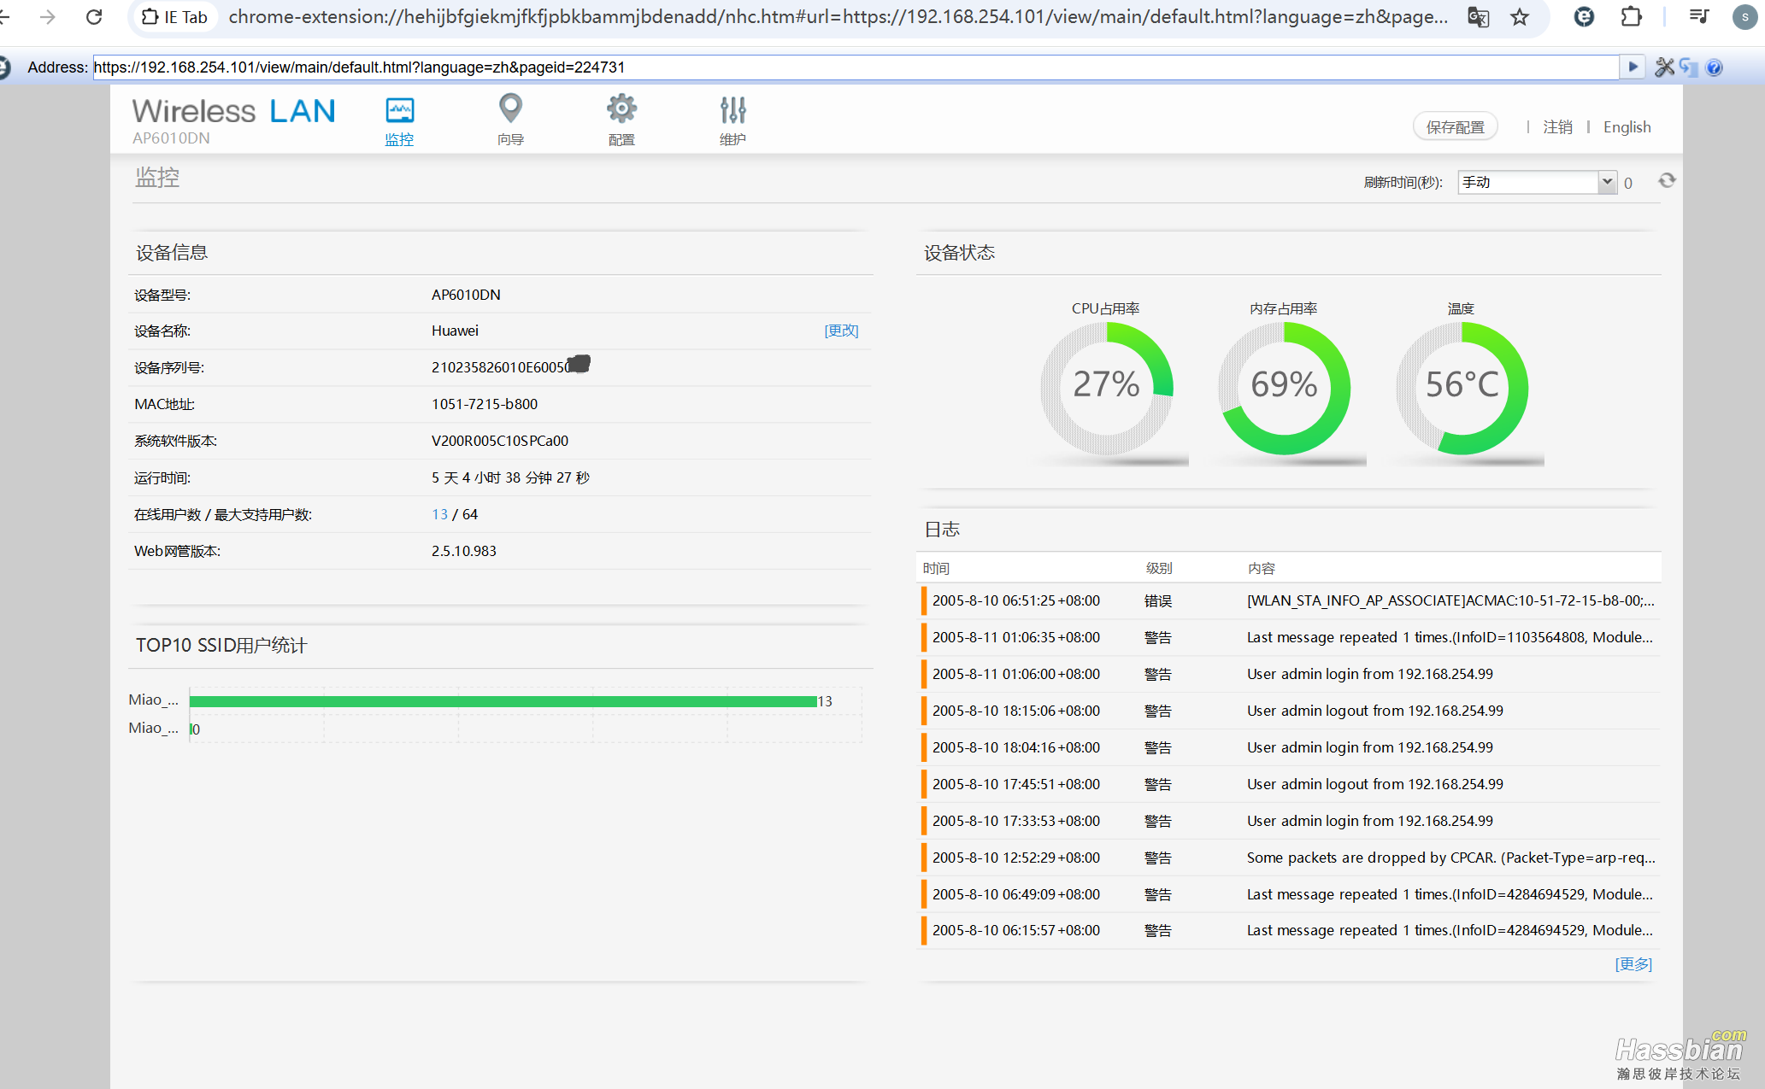Click 保存配置 save configuration button

click(1455, 127)
